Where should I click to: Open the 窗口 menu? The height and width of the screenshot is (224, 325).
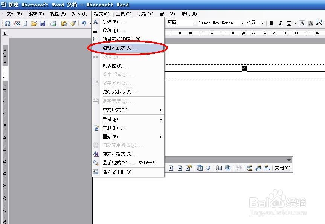(167, 14)
